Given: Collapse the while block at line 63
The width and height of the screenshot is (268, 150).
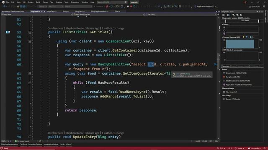Looking at the screenshot, I should 30,83.
